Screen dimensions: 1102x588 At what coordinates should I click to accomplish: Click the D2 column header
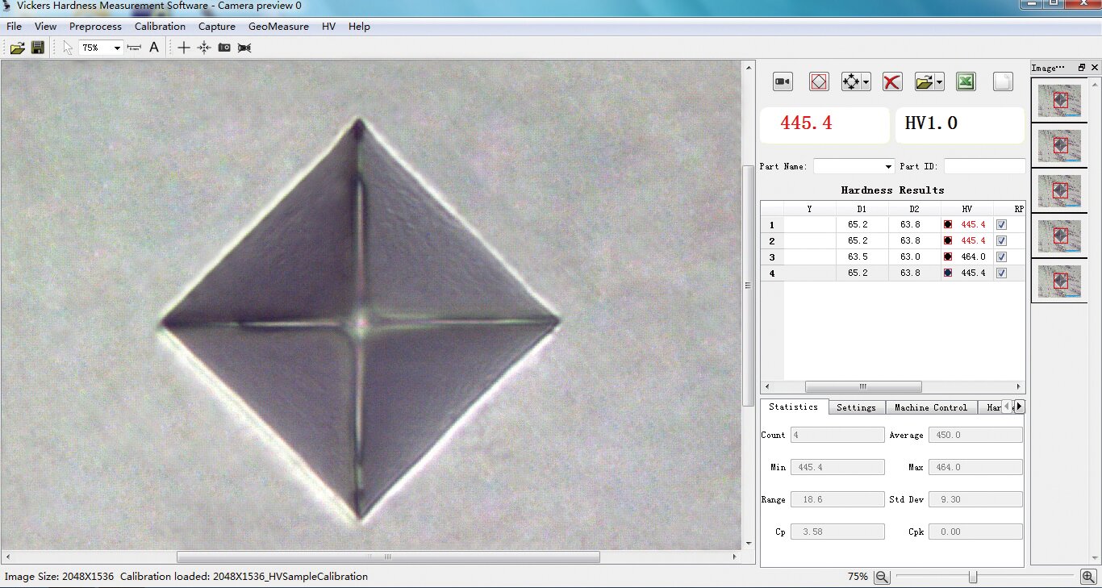[914, 209]
